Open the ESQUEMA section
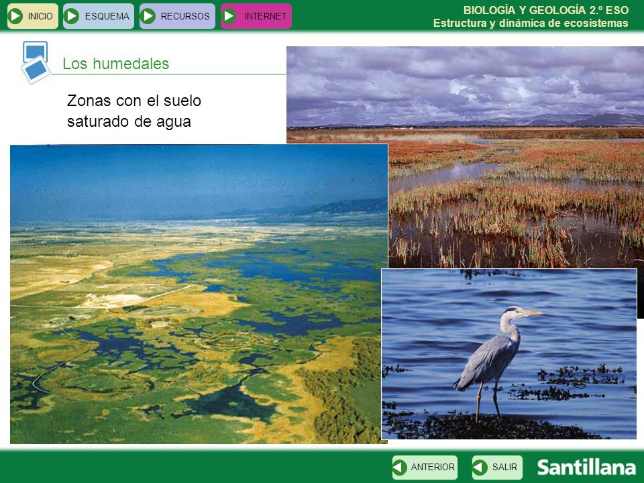Viewport: 644px width, 483px height. coord(99,16)
